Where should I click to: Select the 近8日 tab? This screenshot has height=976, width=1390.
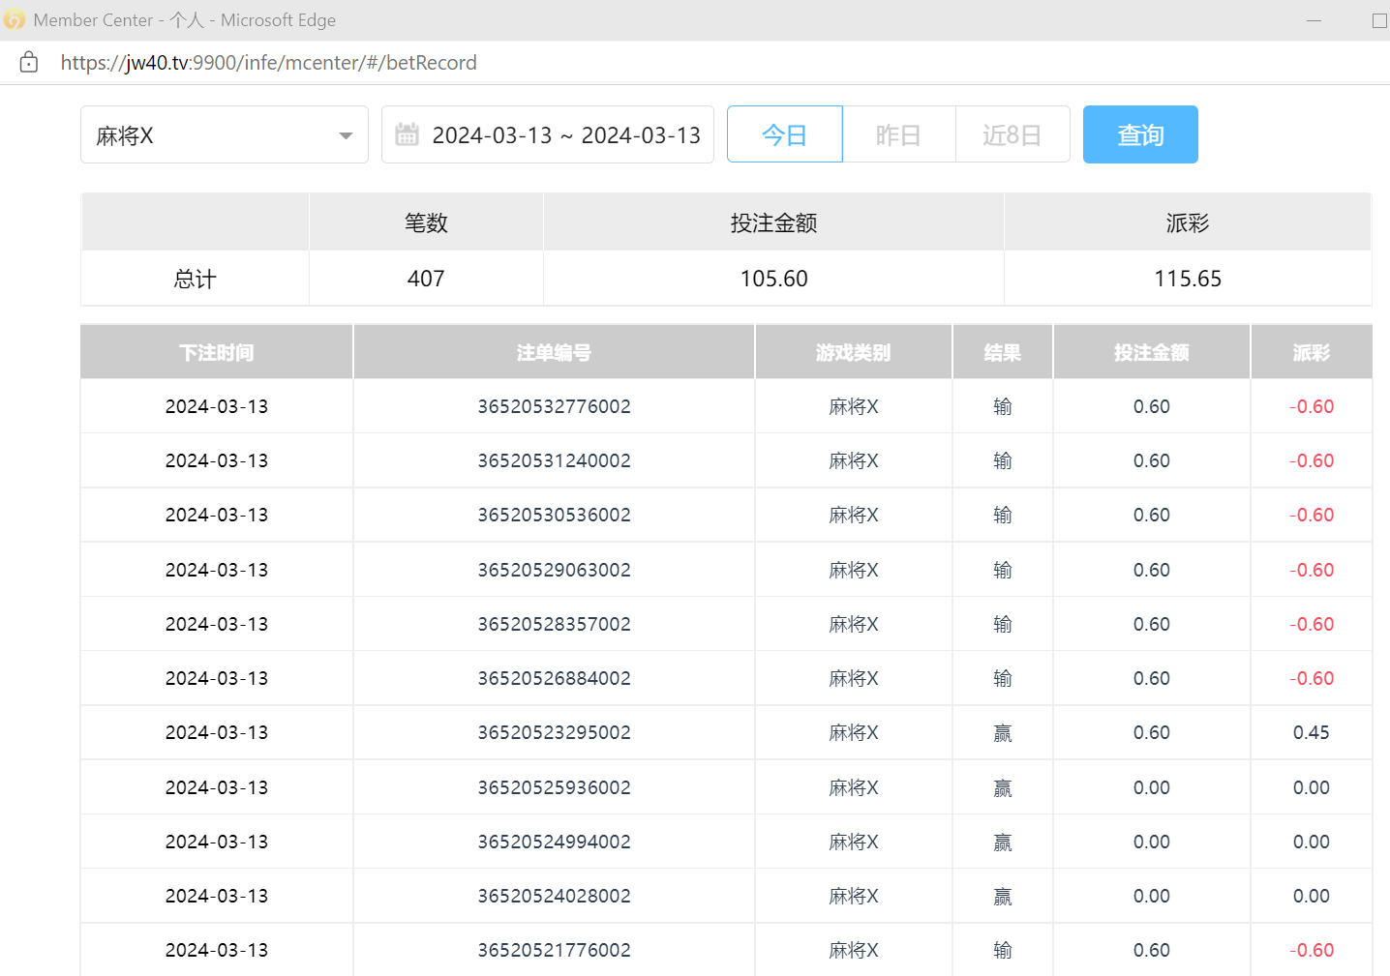pyautogui.click(x=1012, y=134)
